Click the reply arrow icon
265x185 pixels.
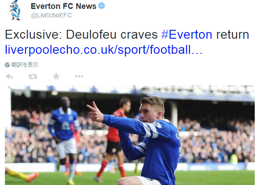(9, 76)
